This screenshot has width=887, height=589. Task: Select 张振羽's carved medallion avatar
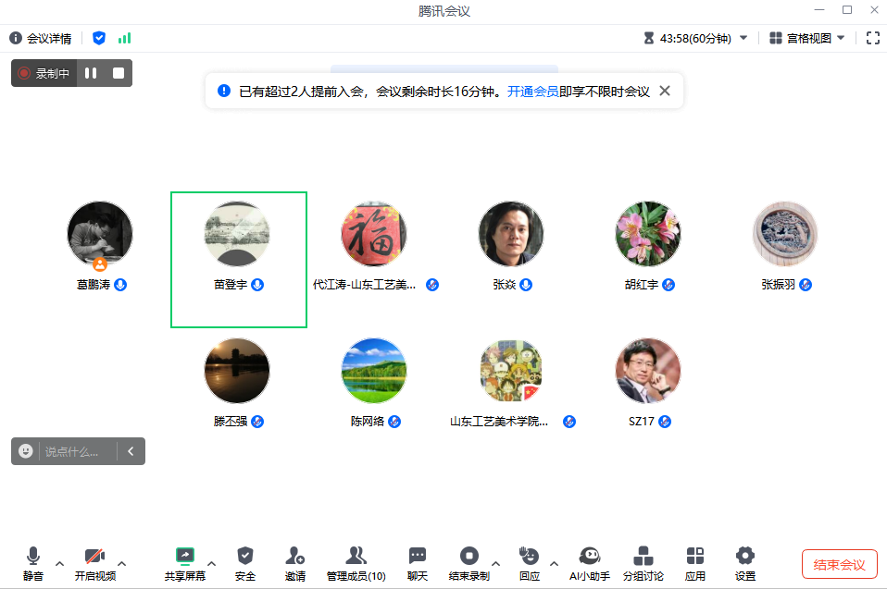click(784, 234)
